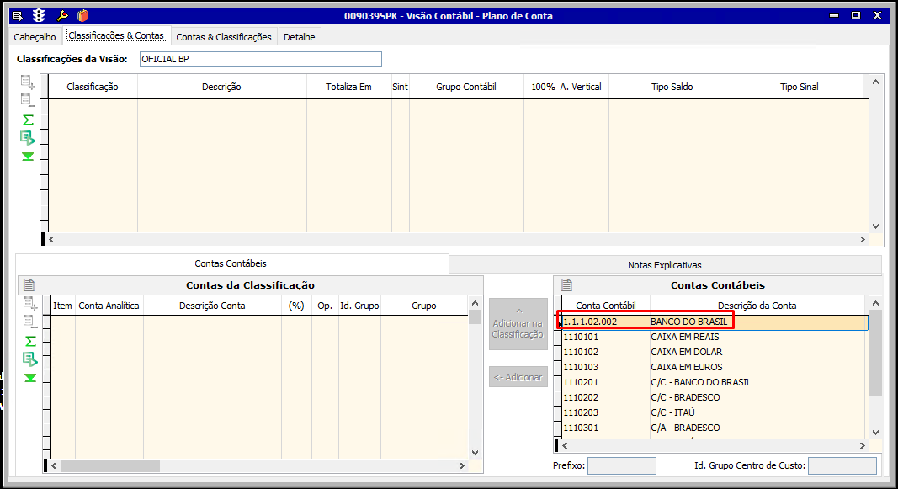898x489 pixels.
Task: Click the add row icon beside the upper grid
Action: pos(28,82)
